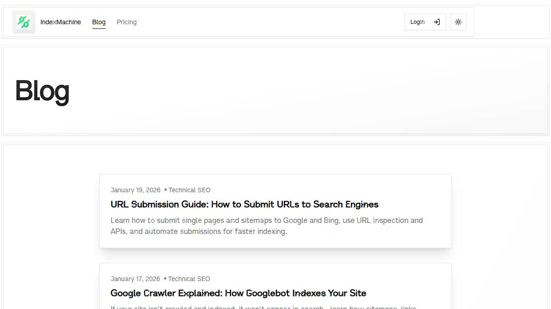Select Technical SEO tag on URL Submission post
Viewport: 551px width, 309px height.
pyautogui.click(x=189, y=190)
